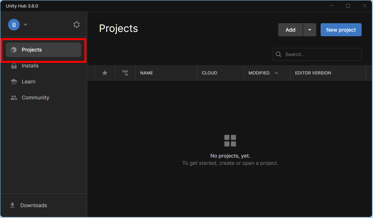Create a New project
This screenshot has height=218, width=373.
[x=341, y=30]
